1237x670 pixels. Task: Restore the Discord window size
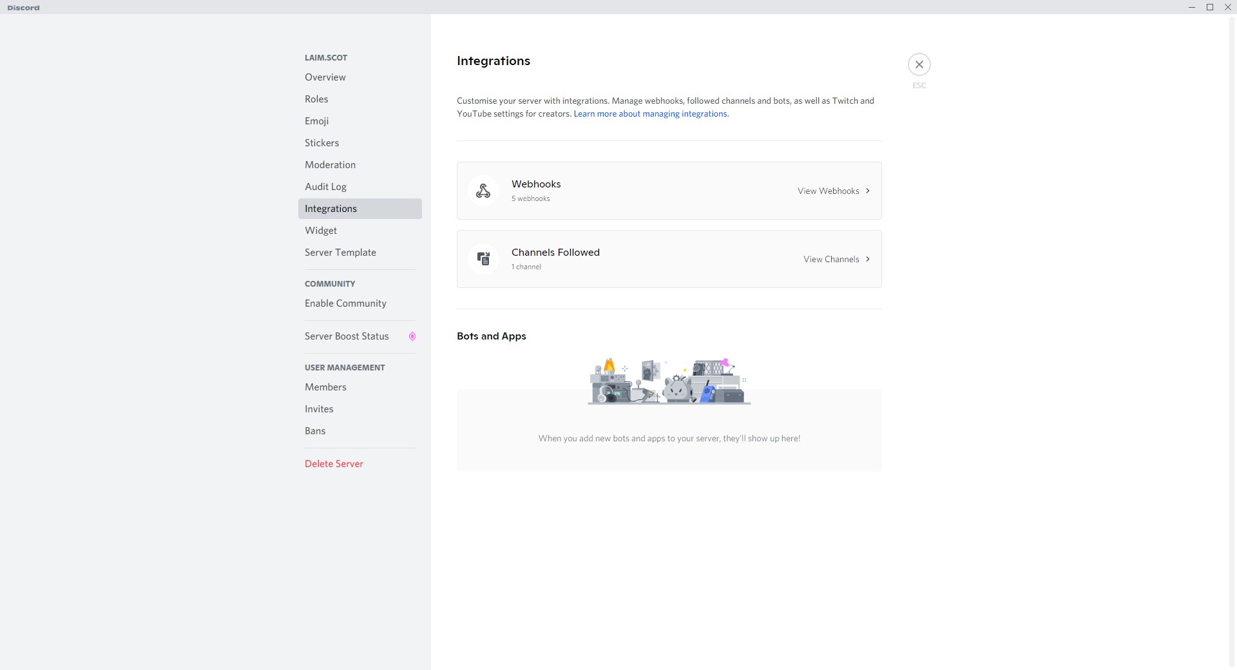[x=1209, y=7]
